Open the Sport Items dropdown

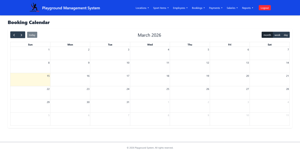(161, 8)
